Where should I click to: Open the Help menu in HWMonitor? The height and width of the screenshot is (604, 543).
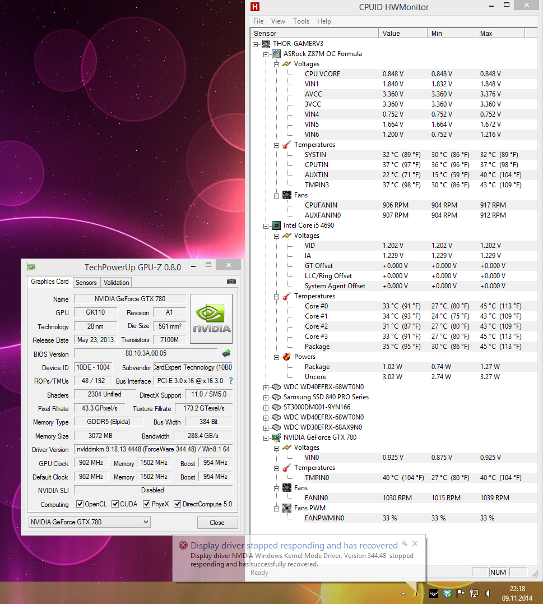tap(324, 21)
